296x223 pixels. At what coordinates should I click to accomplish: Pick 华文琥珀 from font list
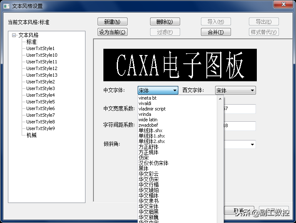point(178,190)
